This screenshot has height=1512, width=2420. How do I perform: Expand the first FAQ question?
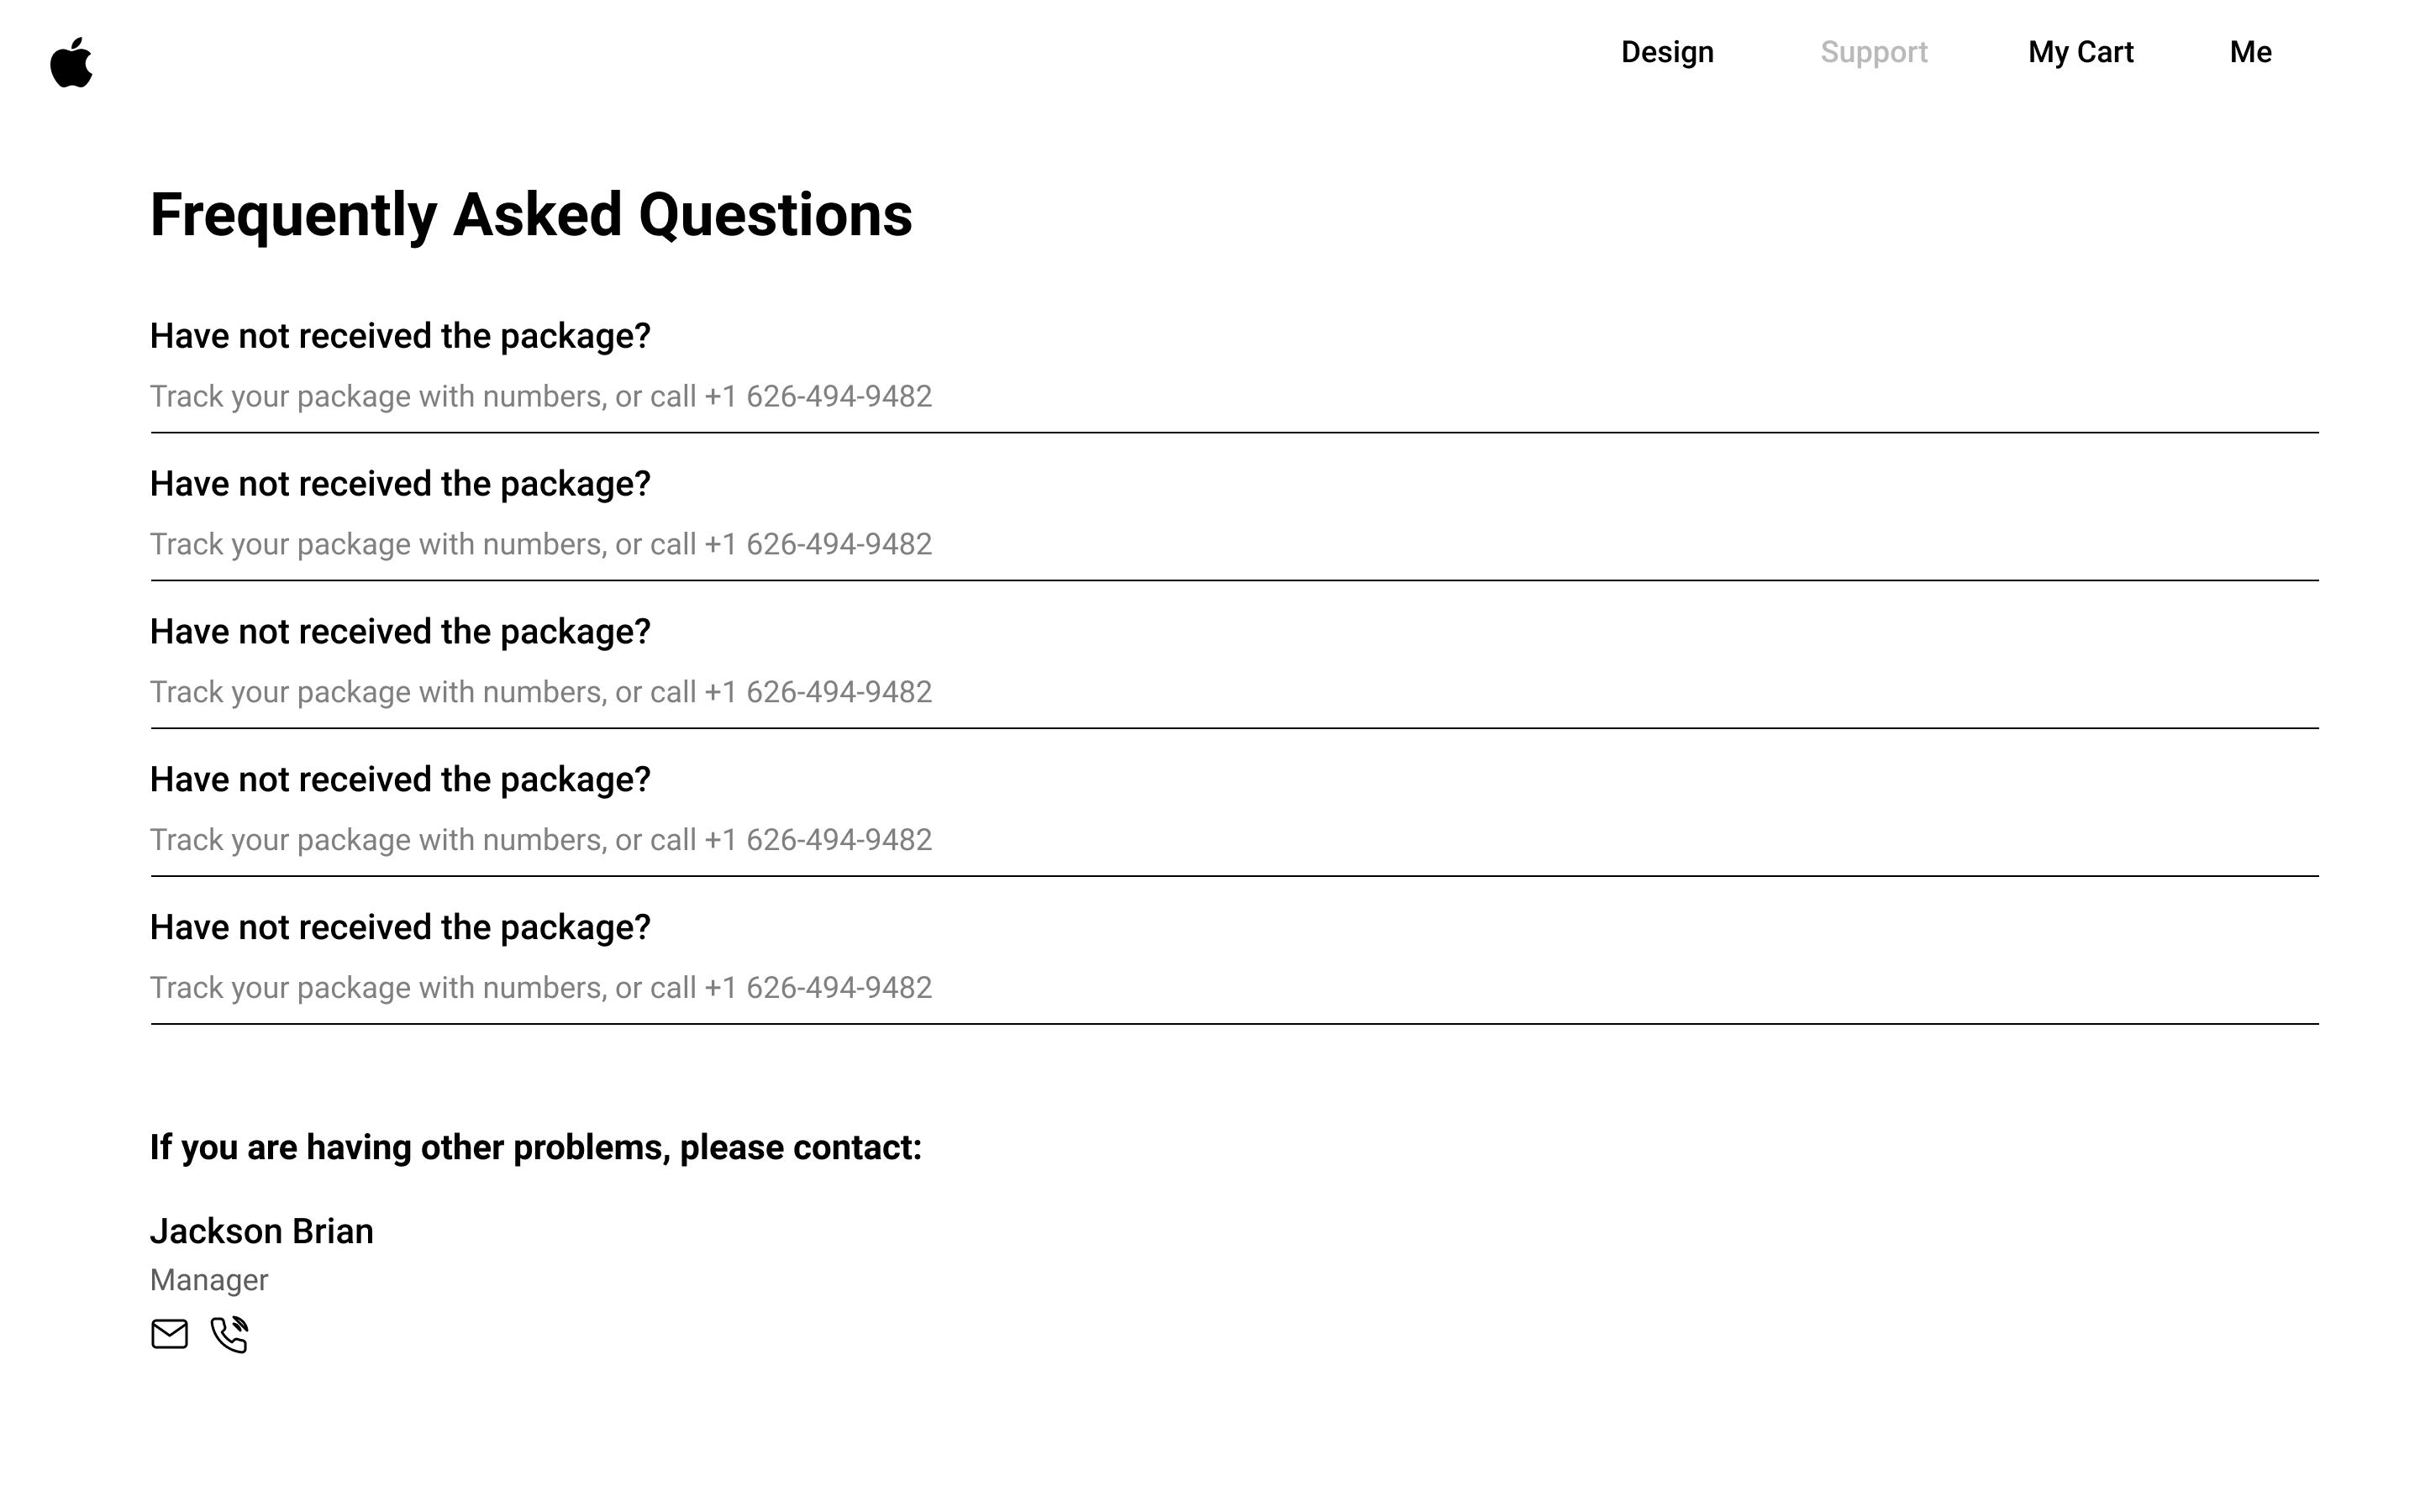point(400,337)
